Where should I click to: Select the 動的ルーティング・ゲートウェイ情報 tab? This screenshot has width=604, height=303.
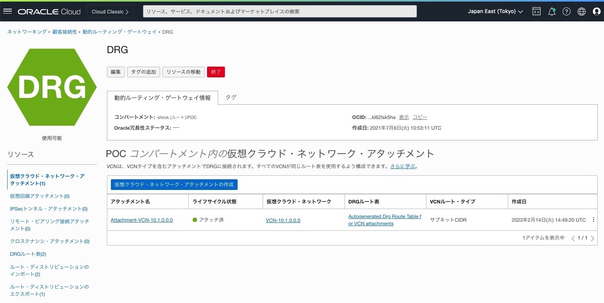[163, 98]
